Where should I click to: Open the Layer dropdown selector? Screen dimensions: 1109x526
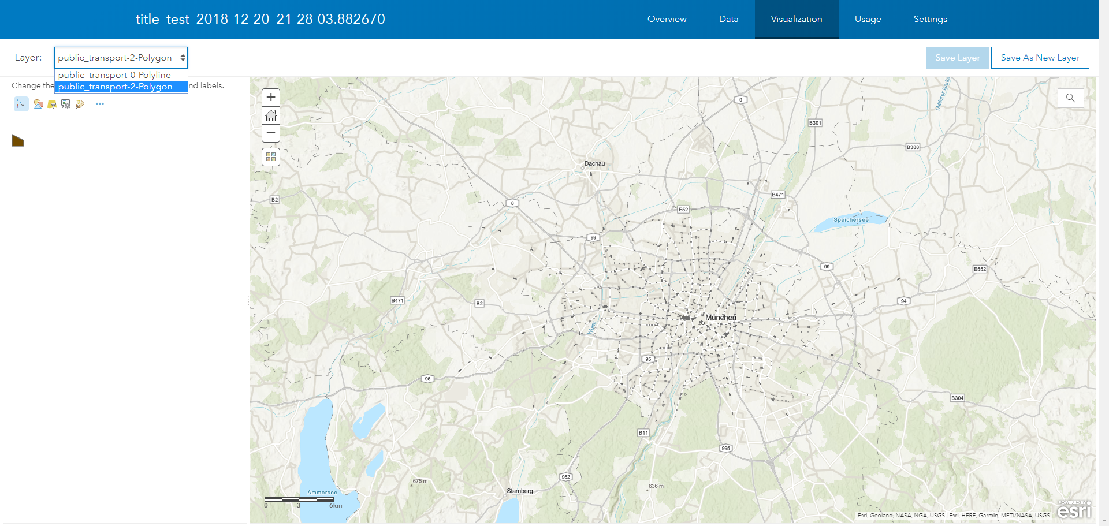[x=121, y=58]
